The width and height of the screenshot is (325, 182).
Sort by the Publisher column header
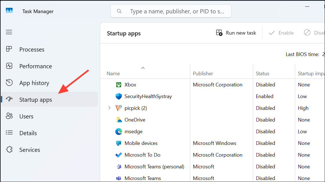click(x=203, y=74)
